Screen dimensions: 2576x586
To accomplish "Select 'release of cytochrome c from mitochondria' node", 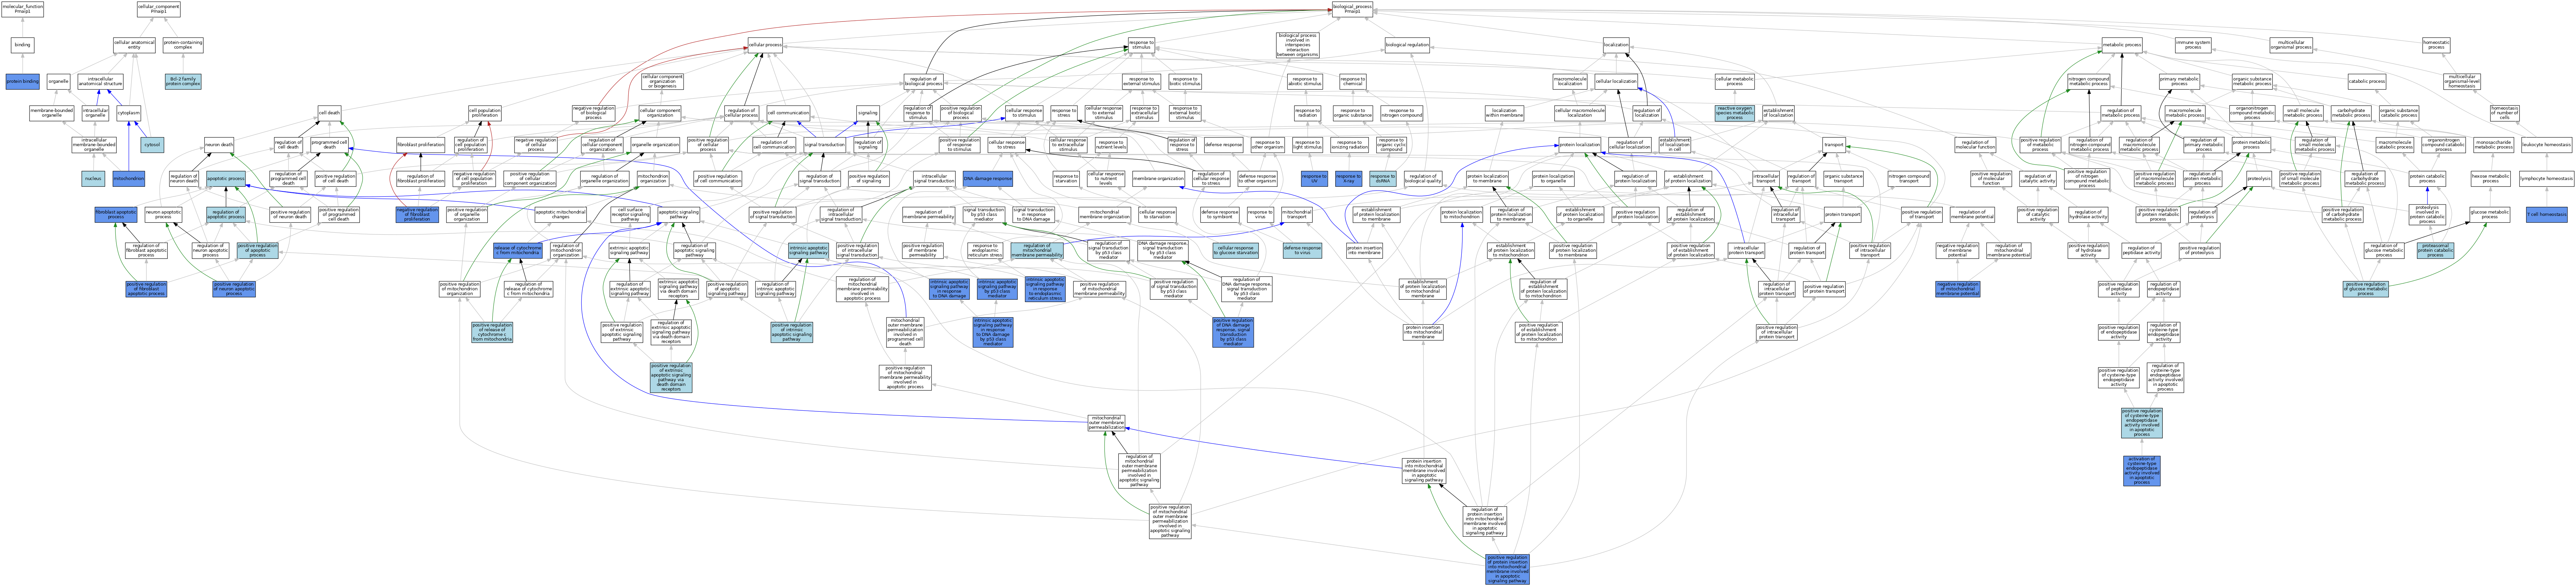I will [518, 251].
